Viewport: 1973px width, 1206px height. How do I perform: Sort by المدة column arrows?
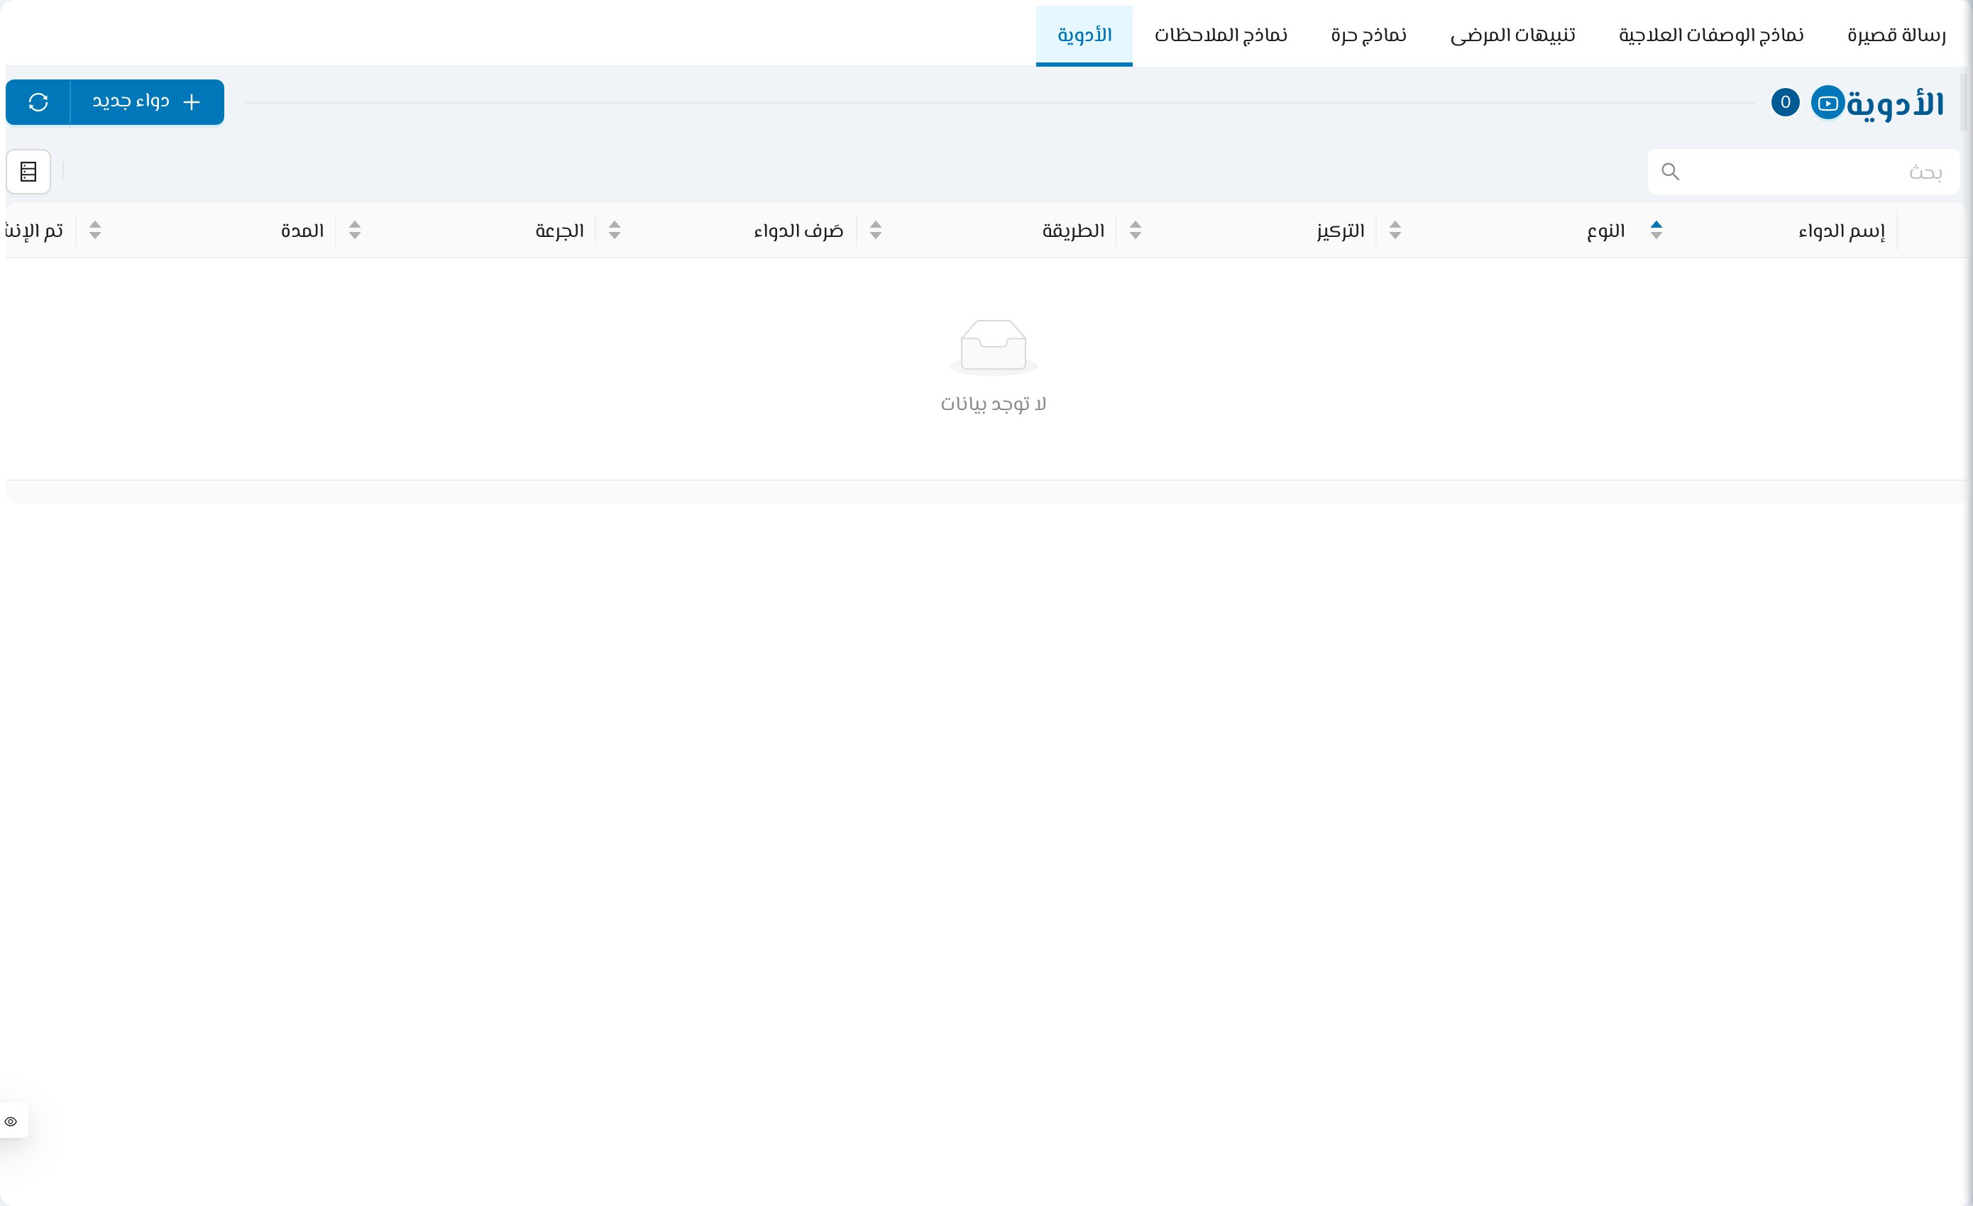(x=95, y=231)
